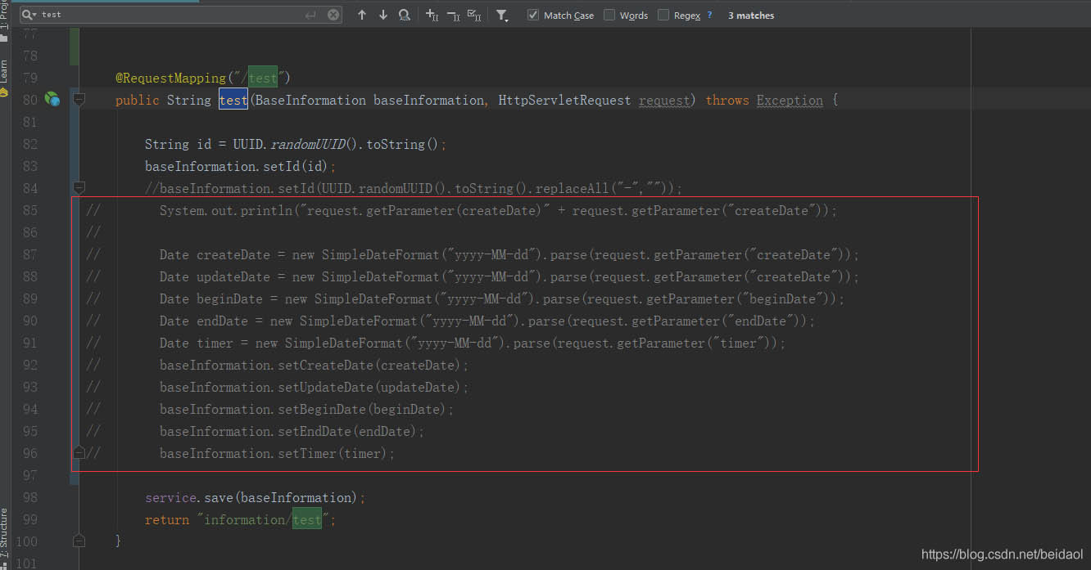This screenshot has width=1091, height=570.
Task: Jump to next search occurrence arrow
Action: point(383,15)
